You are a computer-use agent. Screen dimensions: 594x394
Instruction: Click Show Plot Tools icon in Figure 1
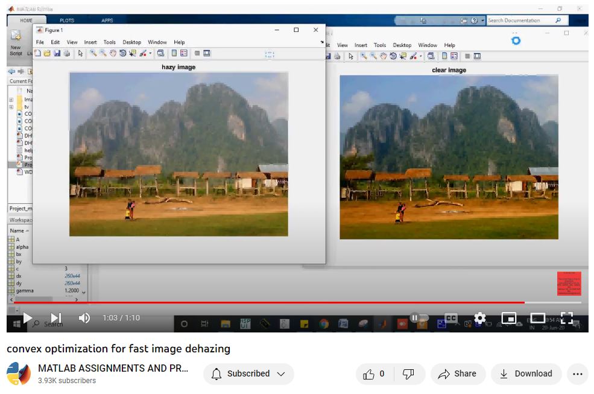click(x=207, y=54)
